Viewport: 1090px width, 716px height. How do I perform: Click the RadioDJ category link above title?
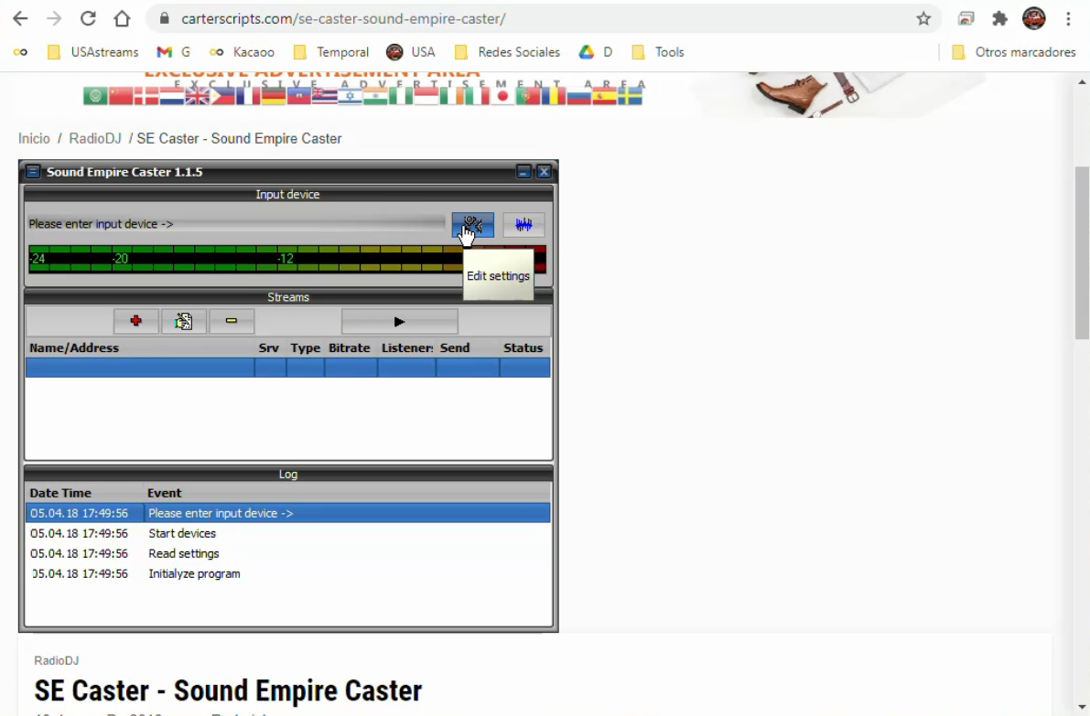pyautogui.click(x=57, y=660)
